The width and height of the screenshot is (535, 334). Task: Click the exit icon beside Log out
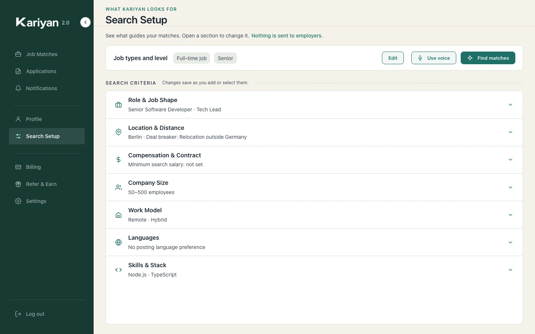click(x=18, y=314)
